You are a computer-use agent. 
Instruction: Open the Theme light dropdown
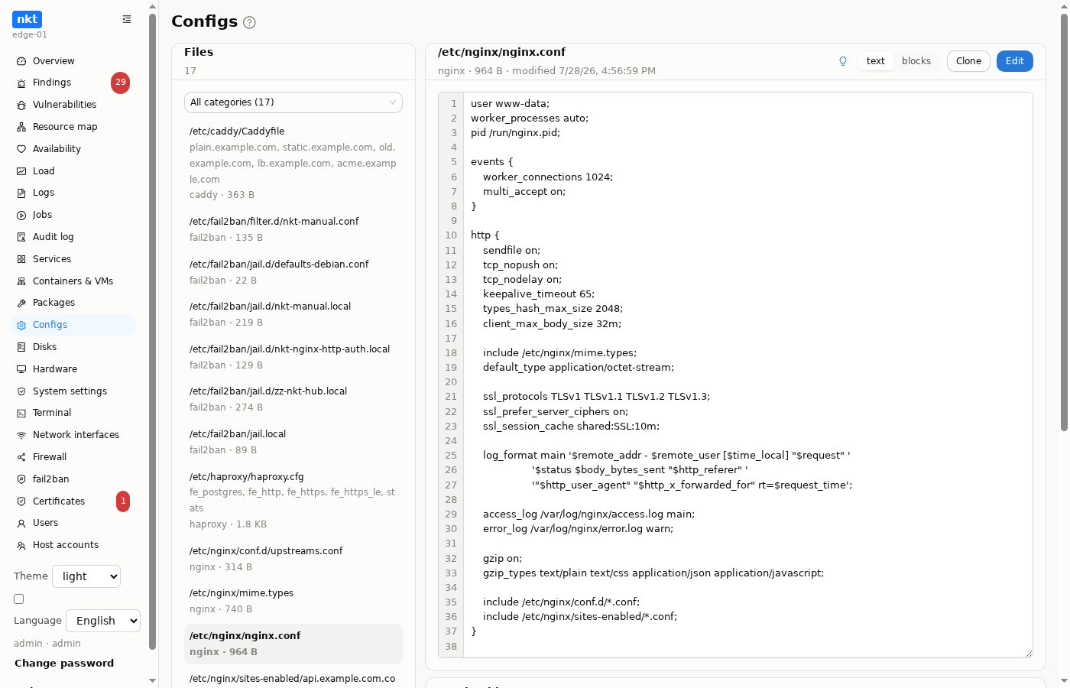pyautogui.click(x=86, y=576)
